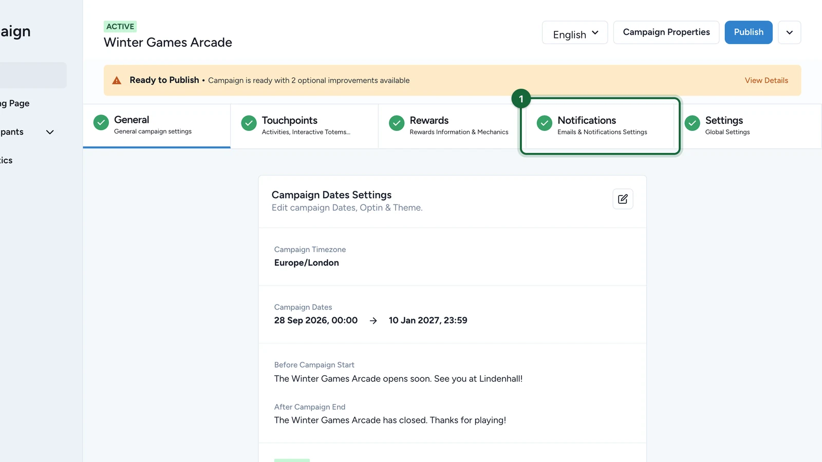Click the blue Publish button
The image size is (822, 462).
[x=749, y=32]
